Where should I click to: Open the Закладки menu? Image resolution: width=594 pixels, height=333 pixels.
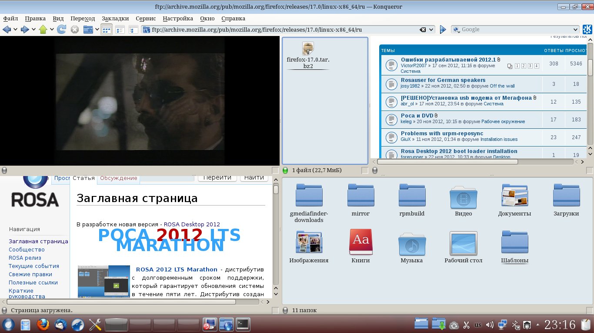(115, 19)
